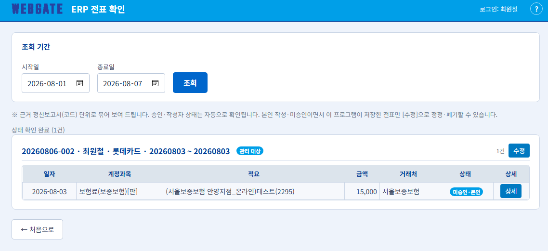The image size is (548, 251).
Task: Click the WEBGATE logo
Action: click(x=37, y=9)
